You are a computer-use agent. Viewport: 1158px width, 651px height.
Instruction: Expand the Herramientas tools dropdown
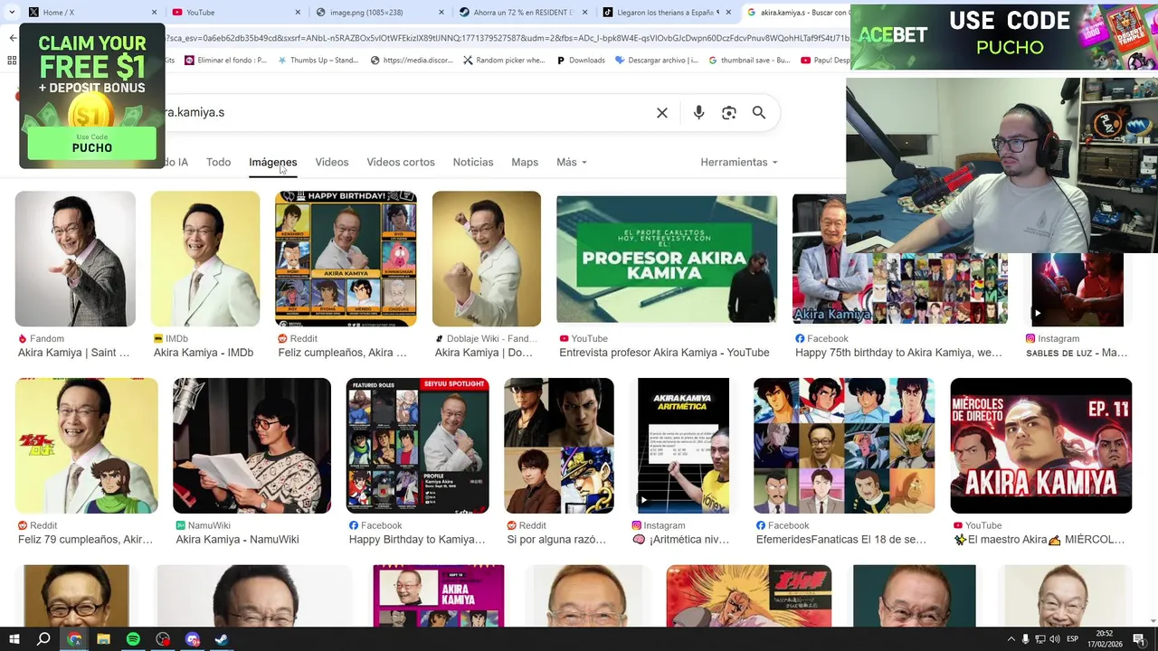click(x=739, y=162)
